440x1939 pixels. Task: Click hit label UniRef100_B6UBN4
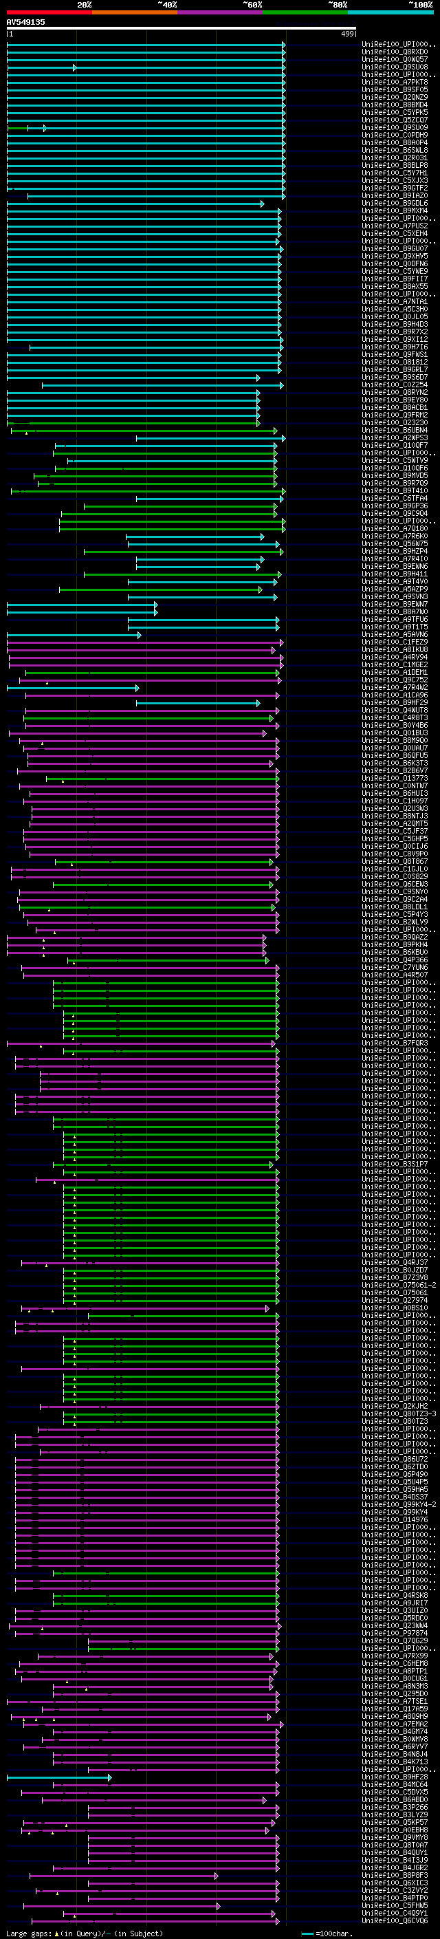(x=395, y=430)
